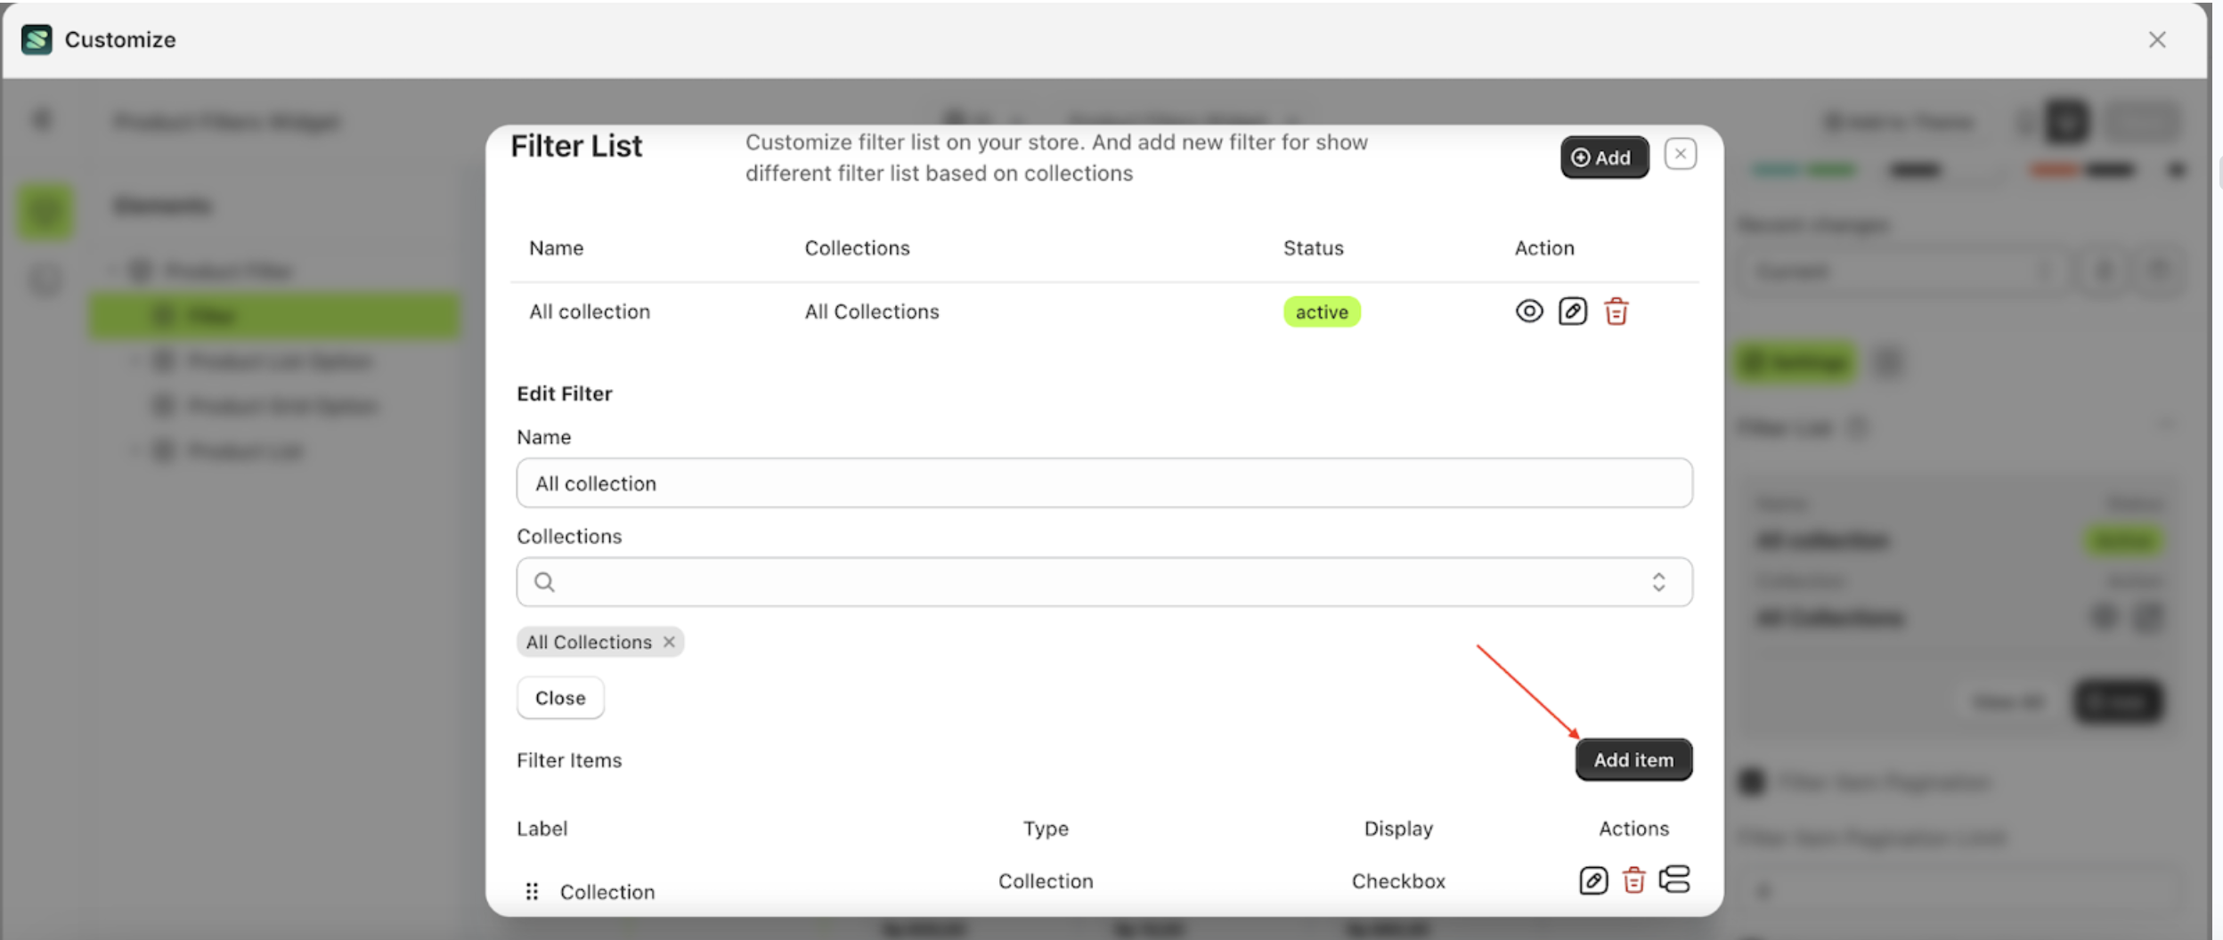This screenshot has height=940, width=2223.
Task: Open the Collections selection dropdown
Action: (1658, 581)
